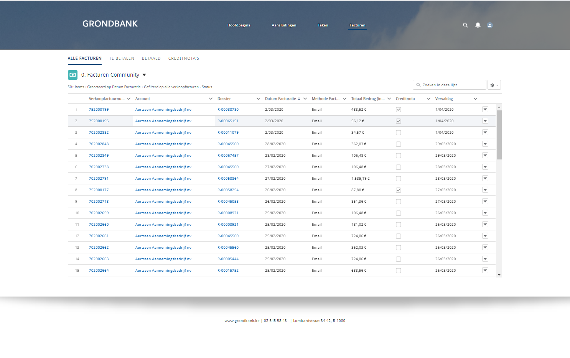Expand the Facturen Community list view dropdown
Image resolution: width=570 pixels, height=358 pixels.
click(144, 75)
